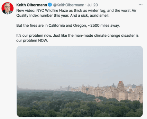Open the three-dot more options menu
Viewport: 147px width, 119px height.
tap(141, 5)
